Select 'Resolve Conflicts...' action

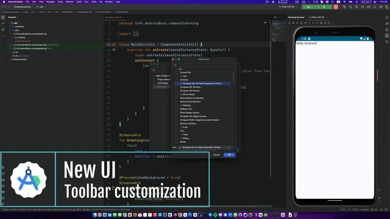click(x=188, y=123)
